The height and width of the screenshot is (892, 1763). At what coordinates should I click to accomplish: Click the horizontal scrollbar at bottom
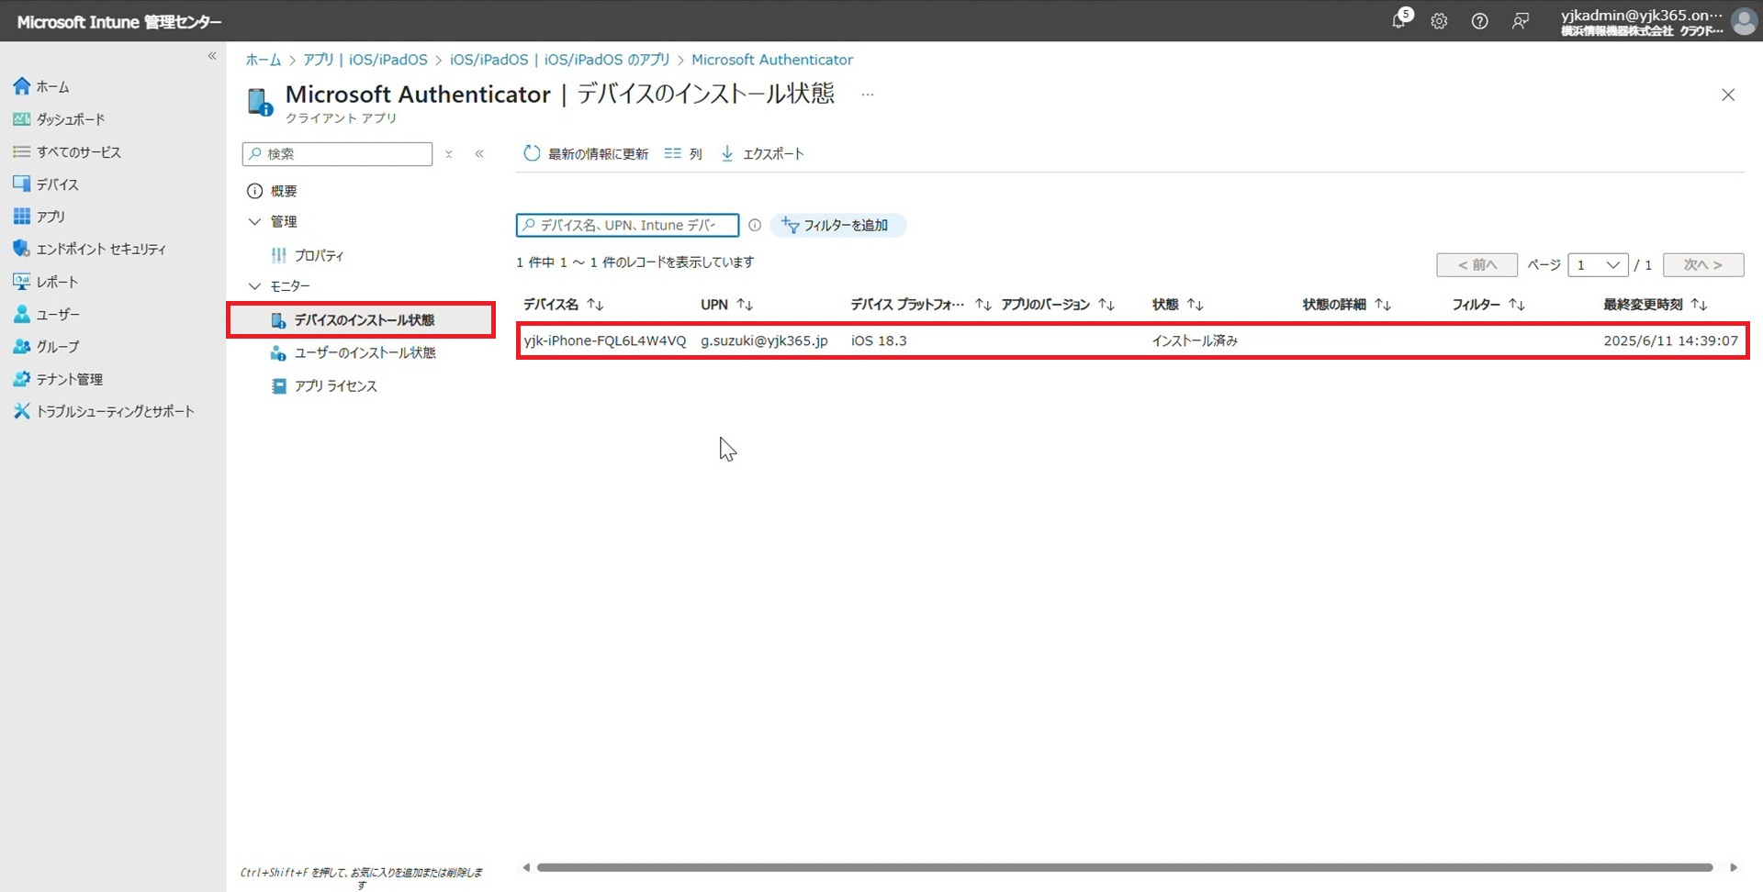pyautogui.click(x=1124, y=867)
